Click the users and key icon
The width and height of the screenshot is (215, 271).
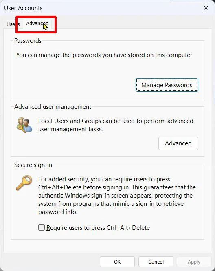click(24, 125)
